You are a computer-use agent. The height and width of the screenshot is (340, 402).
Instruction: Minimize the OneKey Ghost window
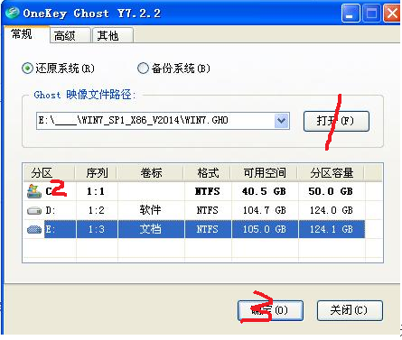(351, 14)
